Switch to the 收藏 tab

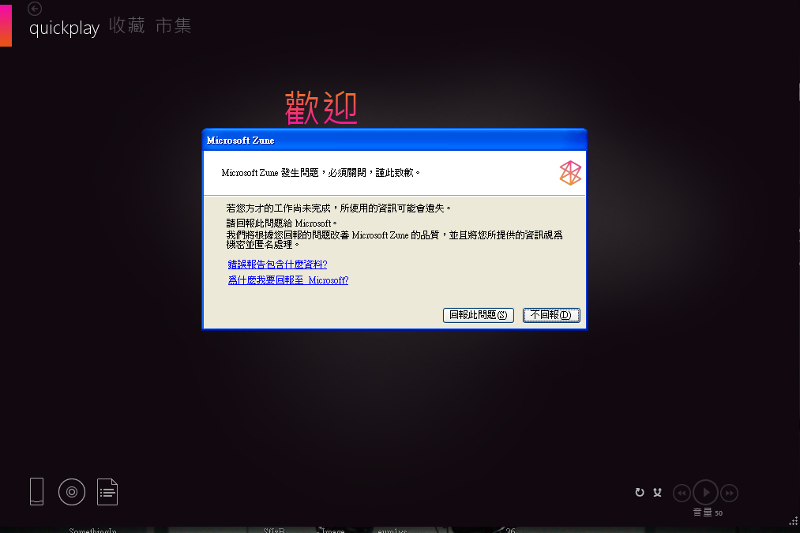click(127, 25)
